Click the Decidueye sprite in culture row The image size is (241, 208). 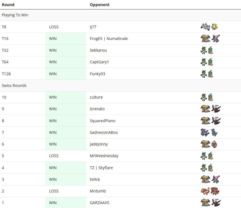pyautogui.click(x=211, y=97)
